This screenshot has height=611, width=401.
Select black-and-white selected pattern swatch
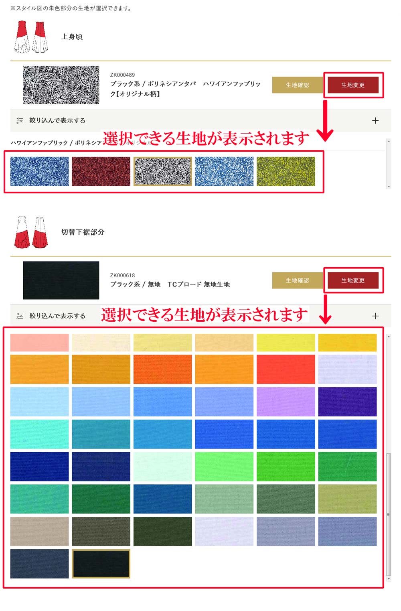[163, 171]
